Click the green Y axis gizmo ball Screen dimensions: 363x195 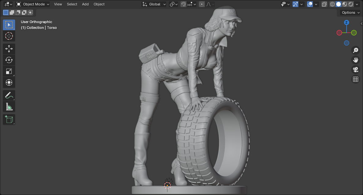click(x=354, y=33)
